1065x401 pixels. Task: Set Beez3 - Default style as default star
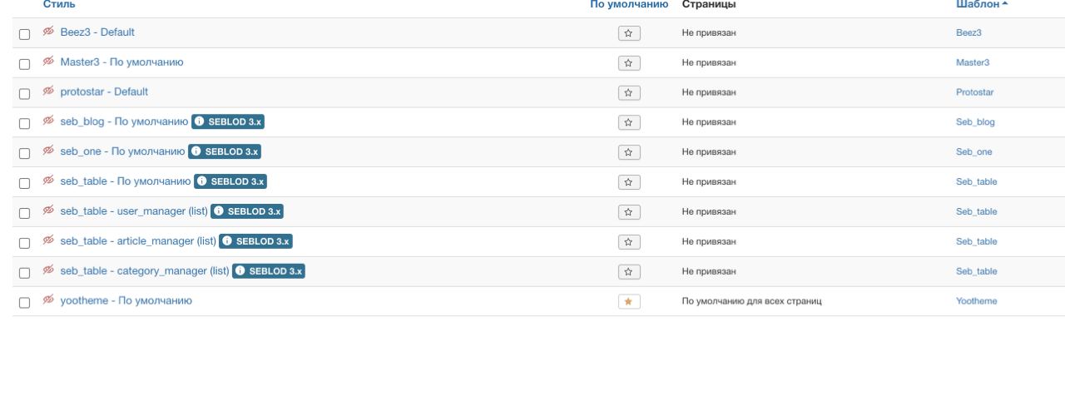pyautogui.click(x=629, y=33)
